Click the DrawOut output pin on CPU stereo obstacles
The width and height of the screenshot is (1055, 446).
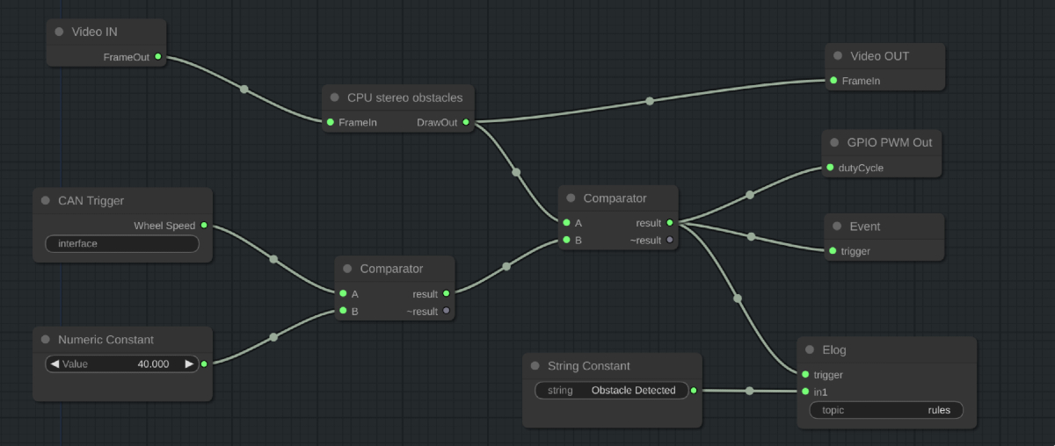[465, 123]
